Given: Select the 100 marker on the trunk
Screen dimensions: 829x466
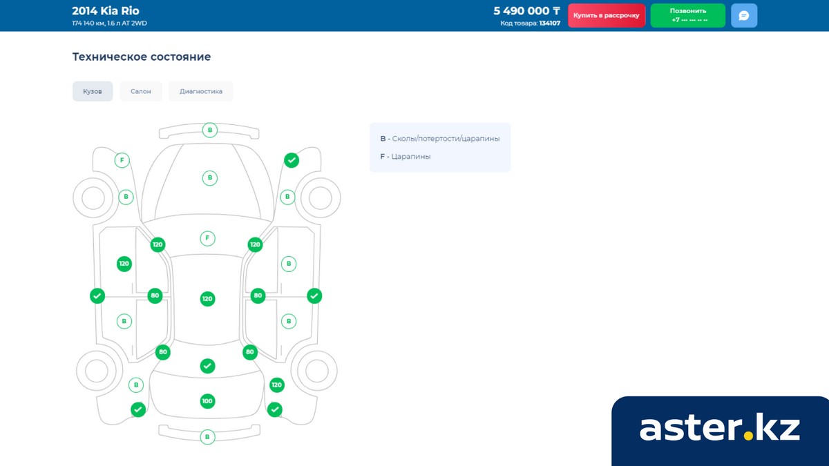Looking at the screenshot, I should click(x=207, y=401).
